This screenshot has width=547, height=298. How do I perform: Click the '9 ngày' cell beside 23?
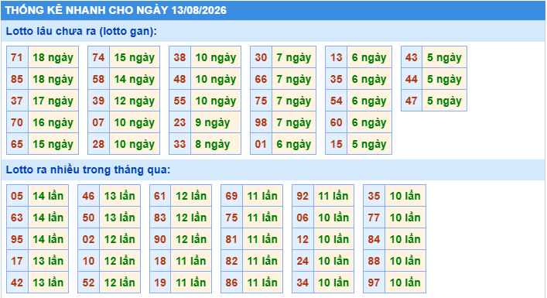pos(216,122)
